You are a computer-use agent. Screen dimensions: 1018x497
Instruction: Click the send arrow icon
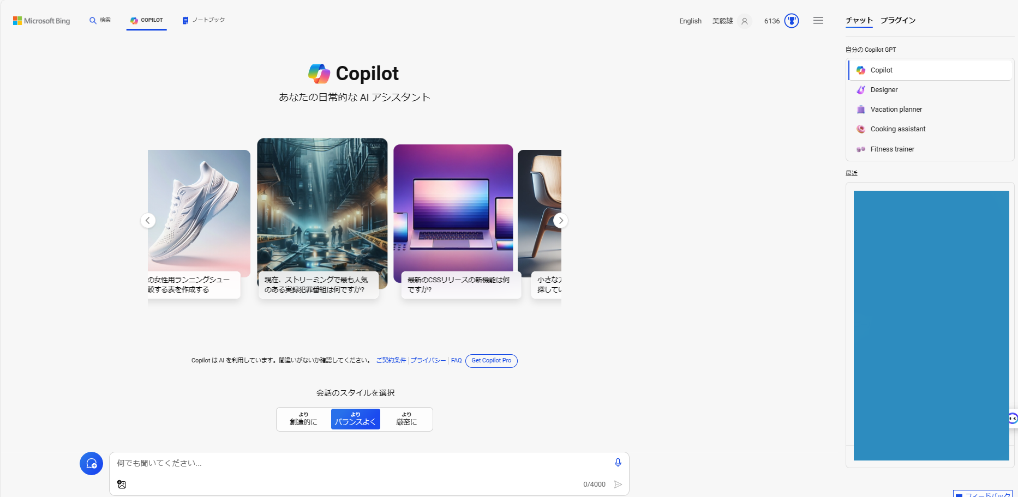618,484
